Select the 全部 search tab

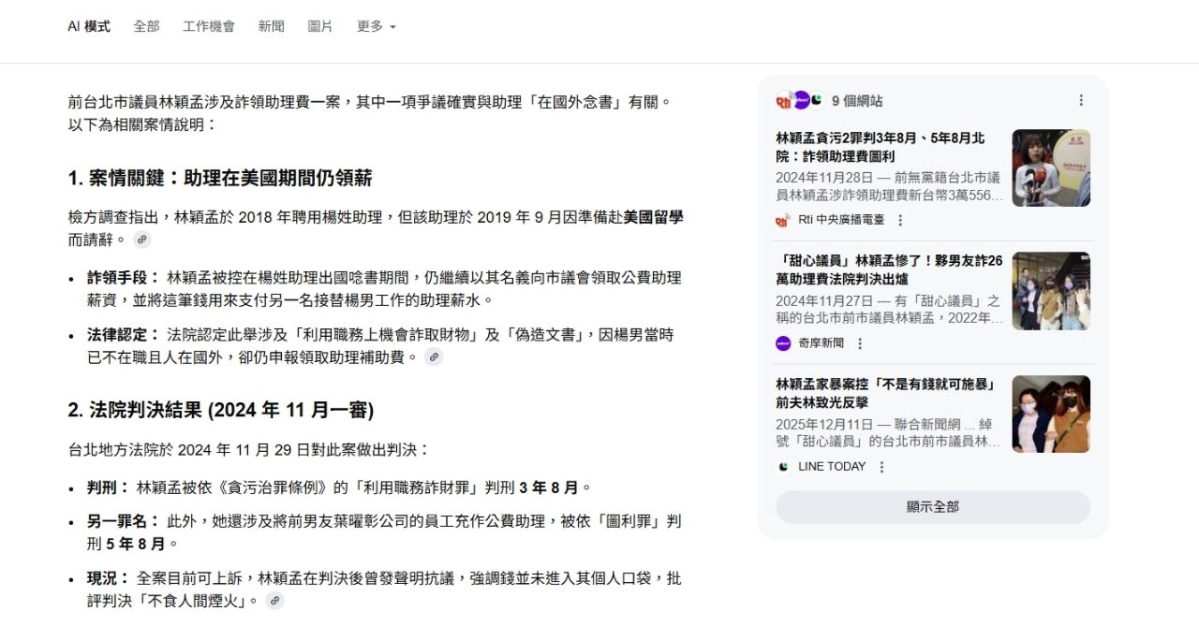click(x=146, y=26)
